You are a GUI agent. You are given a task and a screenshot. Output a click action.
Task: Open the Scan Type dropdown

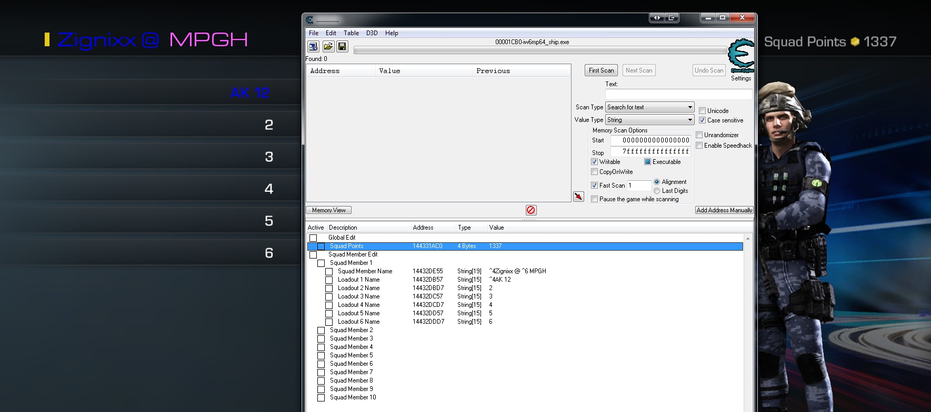[650, 107]
